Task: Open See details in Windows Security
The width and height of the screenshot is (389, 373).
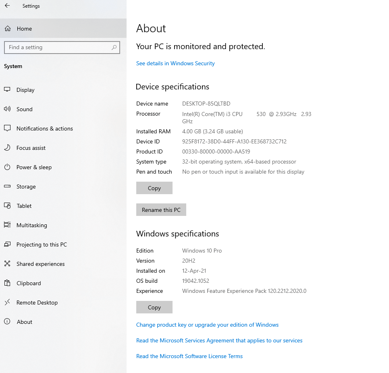Action: click(x=175, y=63)
